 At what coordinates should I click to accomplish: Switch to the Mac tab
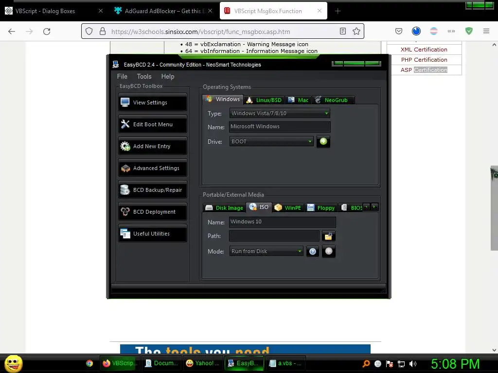[x=298, y=100]
